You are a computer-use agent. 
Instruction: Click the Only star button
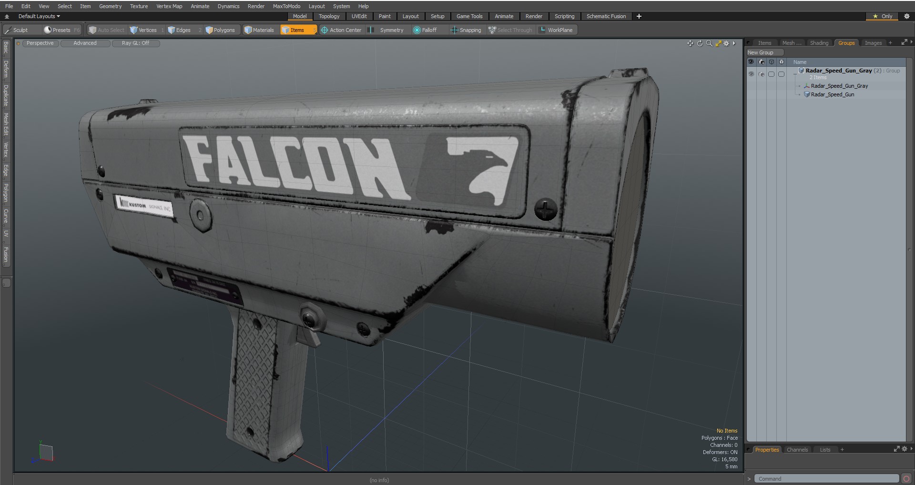(x=882, y=16)
